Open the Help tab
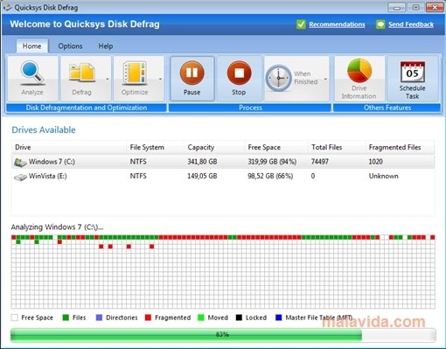The image size is (446, 349). [106, 46]
